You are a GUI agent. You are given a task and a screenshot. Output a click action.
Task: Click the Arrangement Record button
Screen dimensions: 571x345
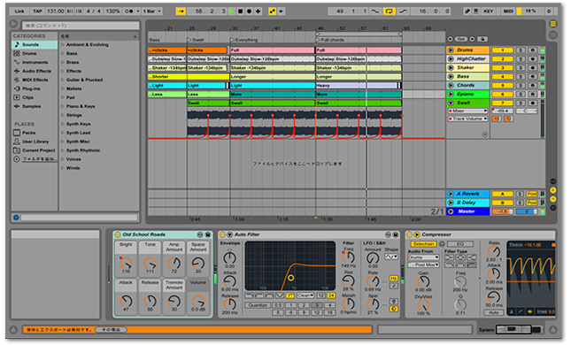[x=249, y=11]
